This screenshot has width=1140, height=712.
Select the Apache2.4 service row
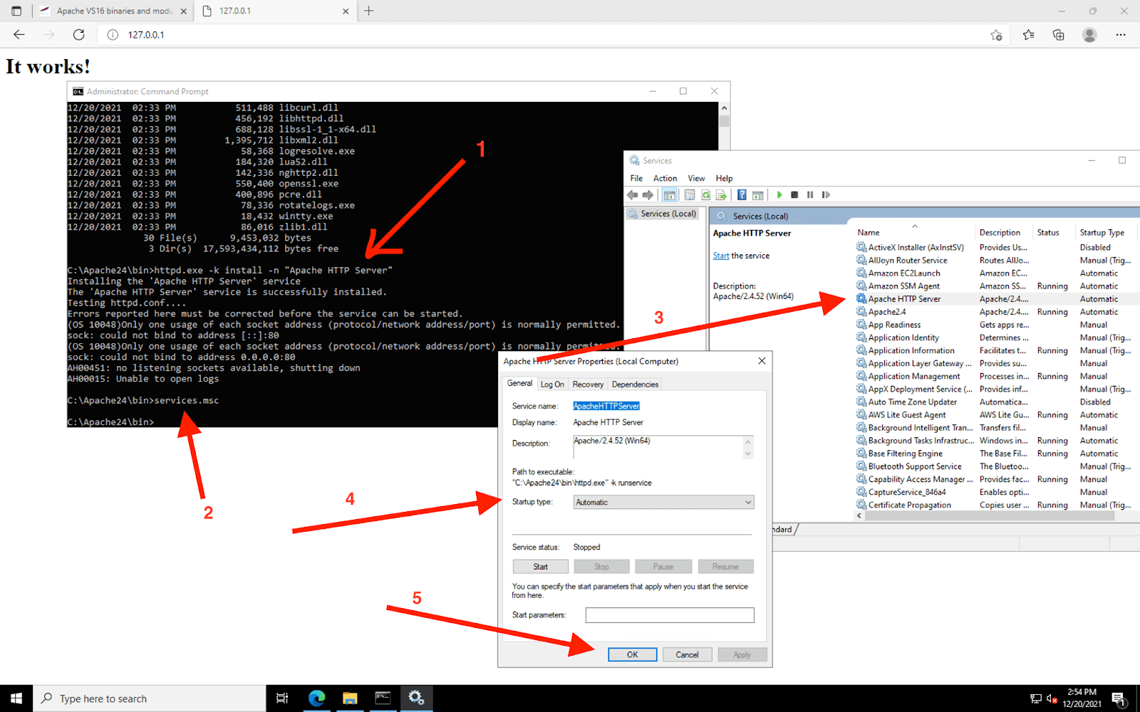[996, 312]
